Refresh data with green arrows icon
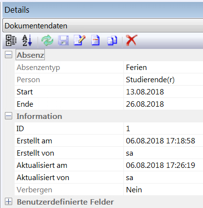This screenshot has height=208, width=203. point(47,40)
